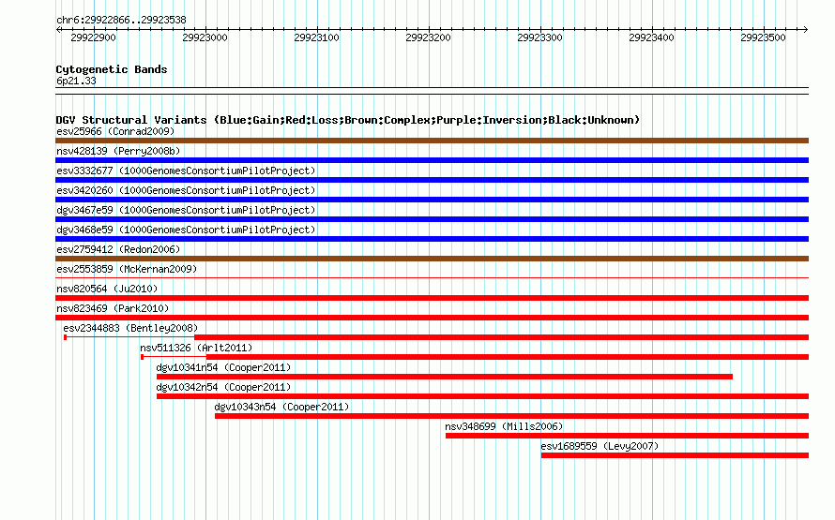Open esv3332677 1000Genomes variant label

(x=186, y=171)
